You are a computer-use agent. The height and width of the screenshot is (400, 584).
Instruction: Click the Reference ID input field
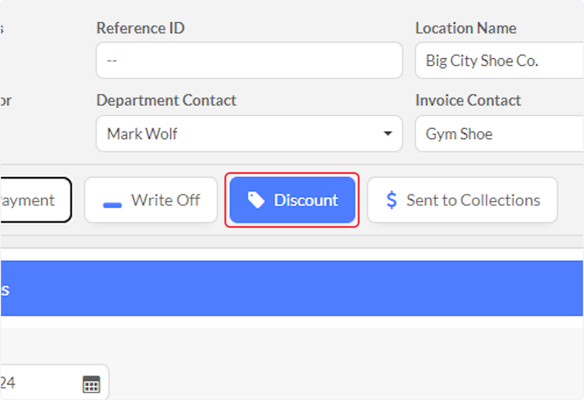[x=249, y=60]
